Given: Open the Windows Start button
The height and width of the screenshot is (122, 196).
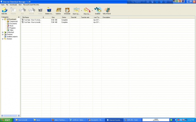Looking at the screenshot, I should point(6,120).
